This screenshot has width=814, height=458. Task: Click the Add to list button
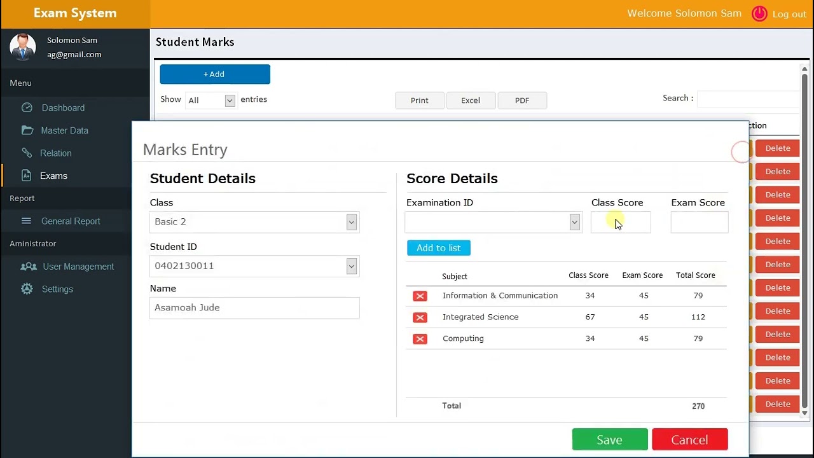pyautogui.click(x=439, y=248)
